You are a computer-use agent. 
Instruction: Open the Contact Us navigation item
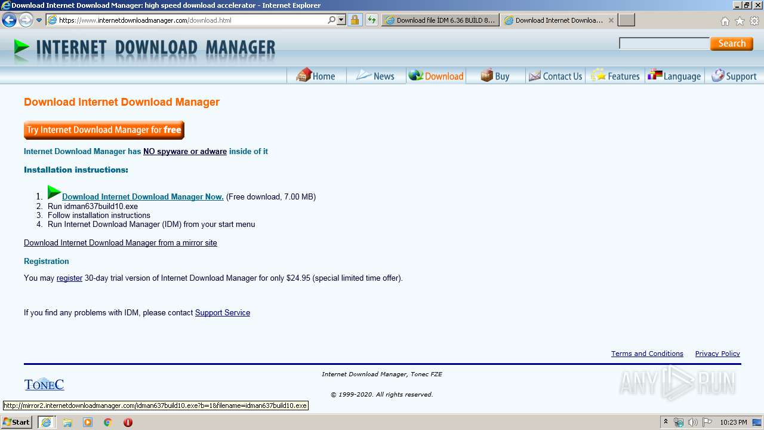tap(555, 76)
